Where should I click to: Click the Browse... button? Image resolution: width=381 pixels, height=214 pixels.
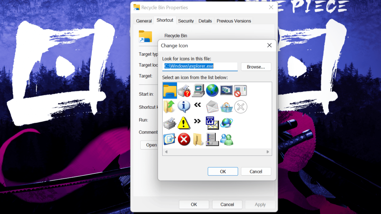click(256, 67)
